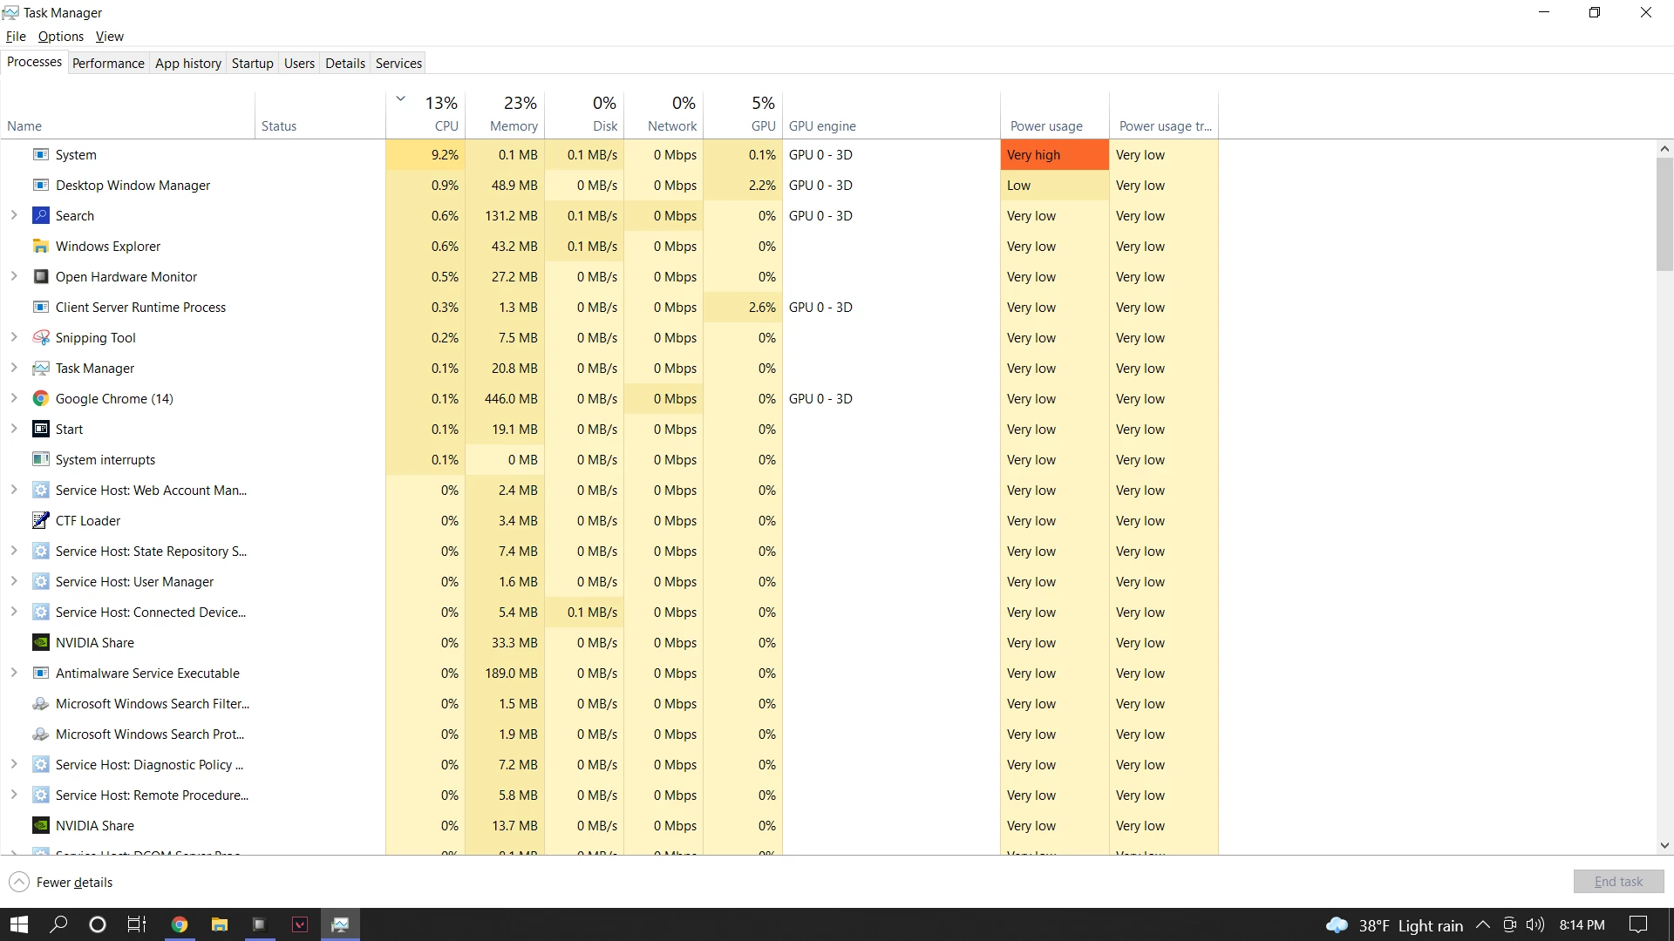Click the Google Chrome process icon
The height and width of the screenshot is (941, 1674).
(40, 399)
